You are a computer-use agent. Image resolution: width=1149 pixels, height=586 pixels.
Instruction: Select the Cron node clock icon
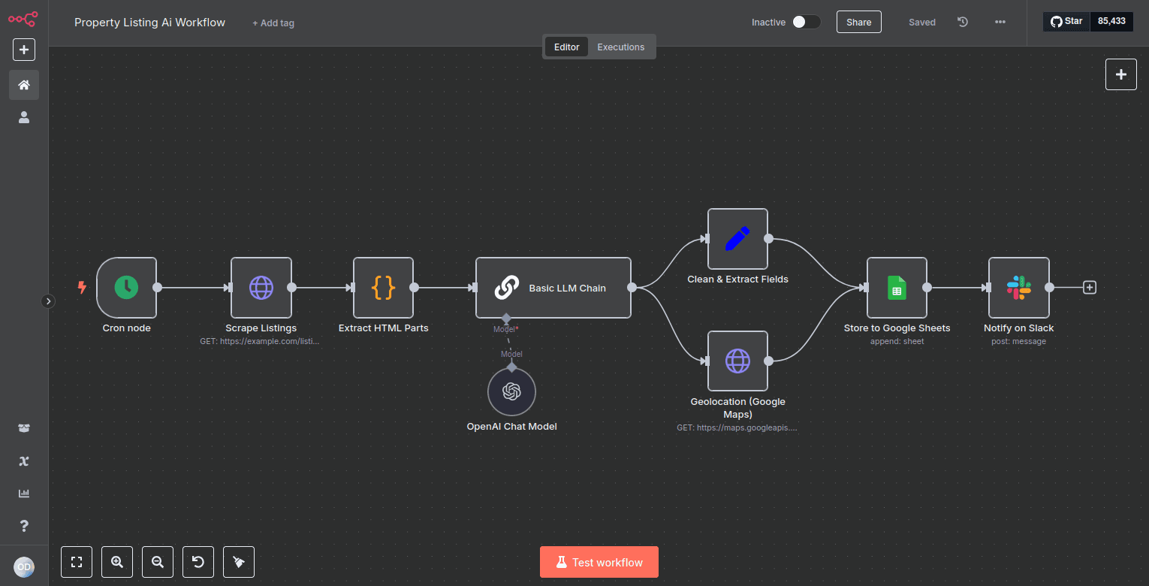click(126, 287)
